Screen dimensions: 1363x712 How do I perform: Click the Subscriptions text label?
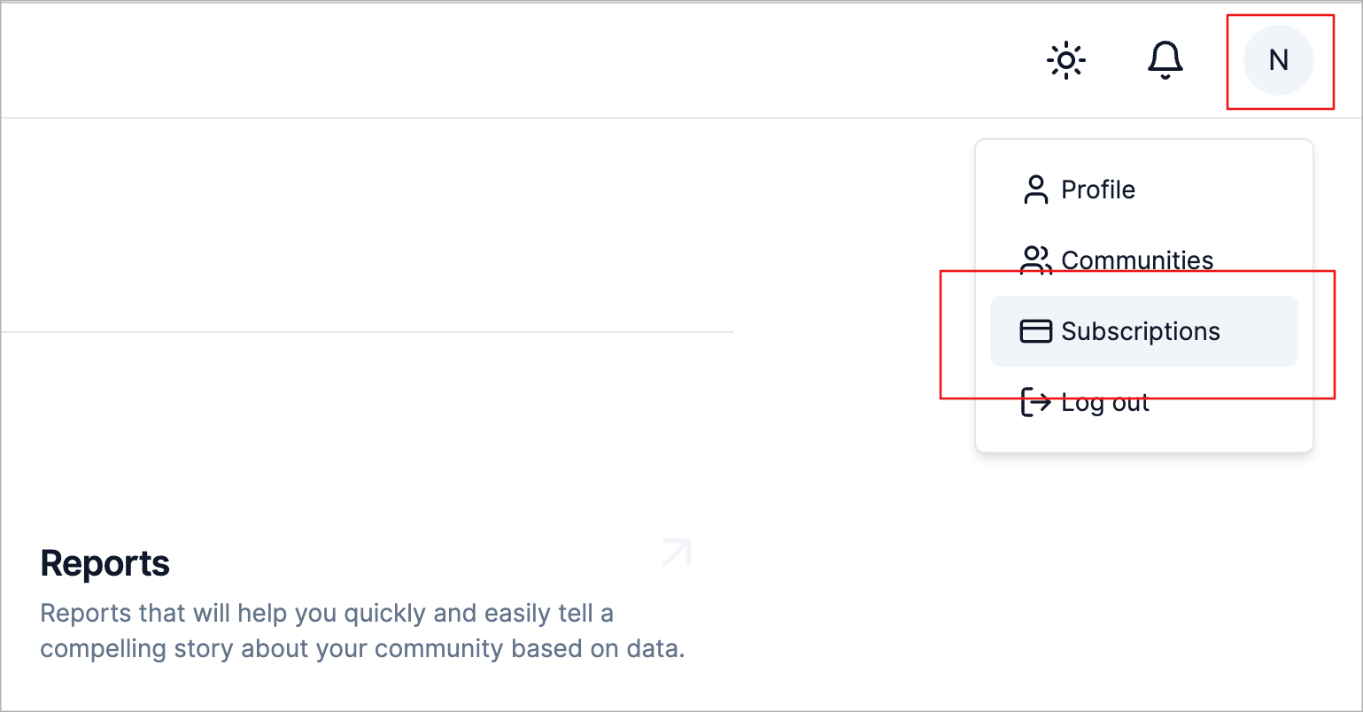pos(1141,331)
